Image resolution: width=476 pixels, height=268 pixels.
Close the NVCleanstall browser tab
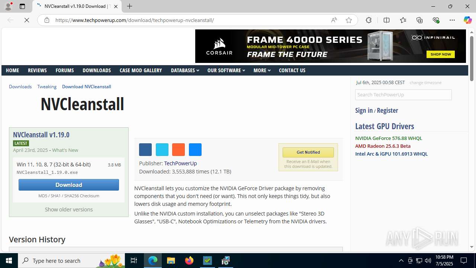(116, 6)
